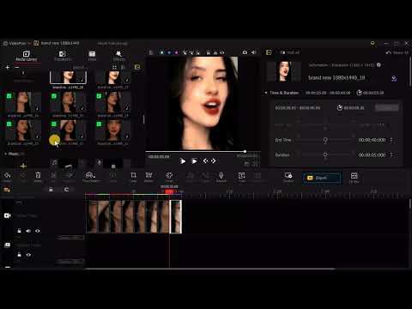Undo the last edit
412x309 pixels.
click(8, 177)
